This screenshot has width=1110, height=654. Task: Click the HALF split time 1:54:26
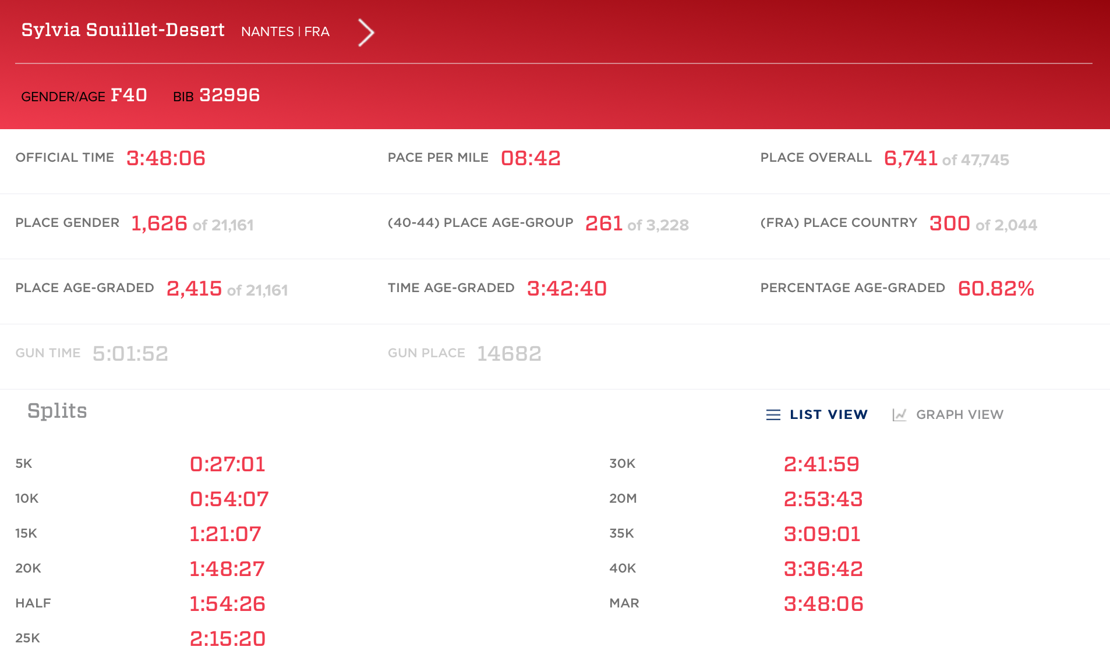[x=228, y=604]
